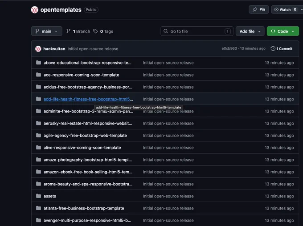Open acidus-free-bootstrap-agency folder
Screen dimensions: 303x226
pos(88,87)
